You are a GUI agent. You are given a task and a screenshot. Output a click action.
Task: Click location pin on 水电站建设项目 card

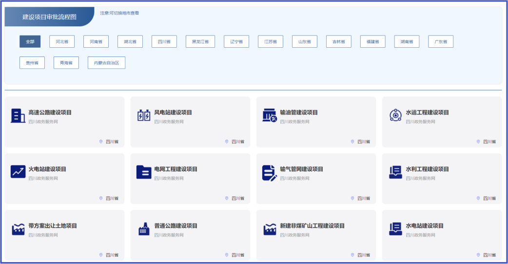coord(478,255)
